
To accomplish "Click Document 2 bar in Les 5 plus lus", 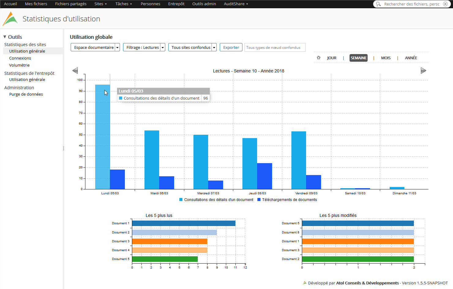I will coord(174,232).
